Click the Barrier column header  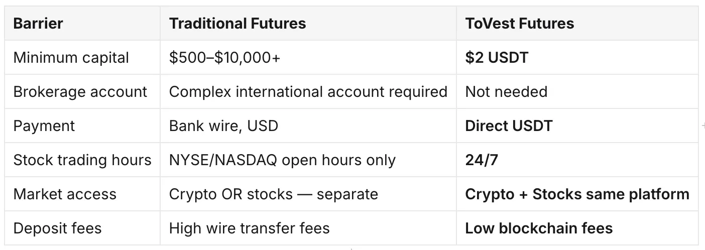[x=38, y=24]
